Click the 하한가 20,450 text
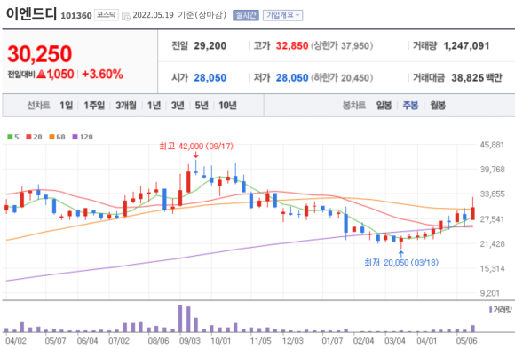 click(342, 78)
